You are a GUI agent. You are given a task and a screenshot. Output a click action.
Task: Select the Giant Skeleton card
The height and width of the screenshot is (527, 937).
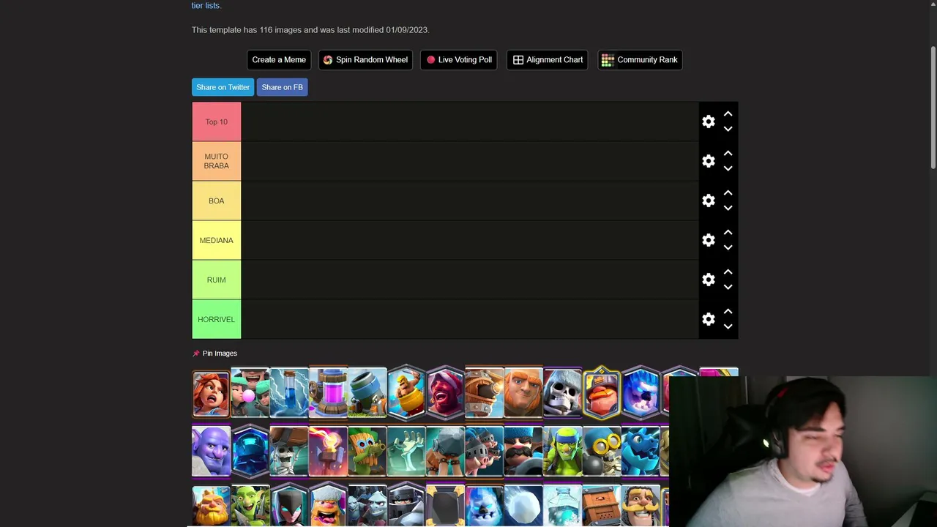pos(562,393)
